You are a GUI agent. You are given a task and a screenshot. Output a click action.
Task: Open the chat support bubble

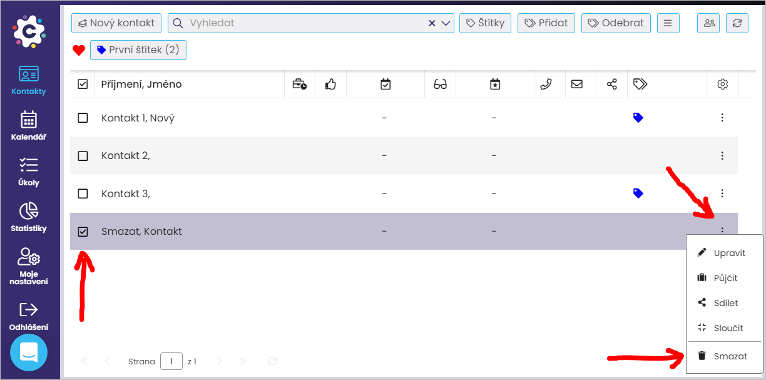point(29,352)
